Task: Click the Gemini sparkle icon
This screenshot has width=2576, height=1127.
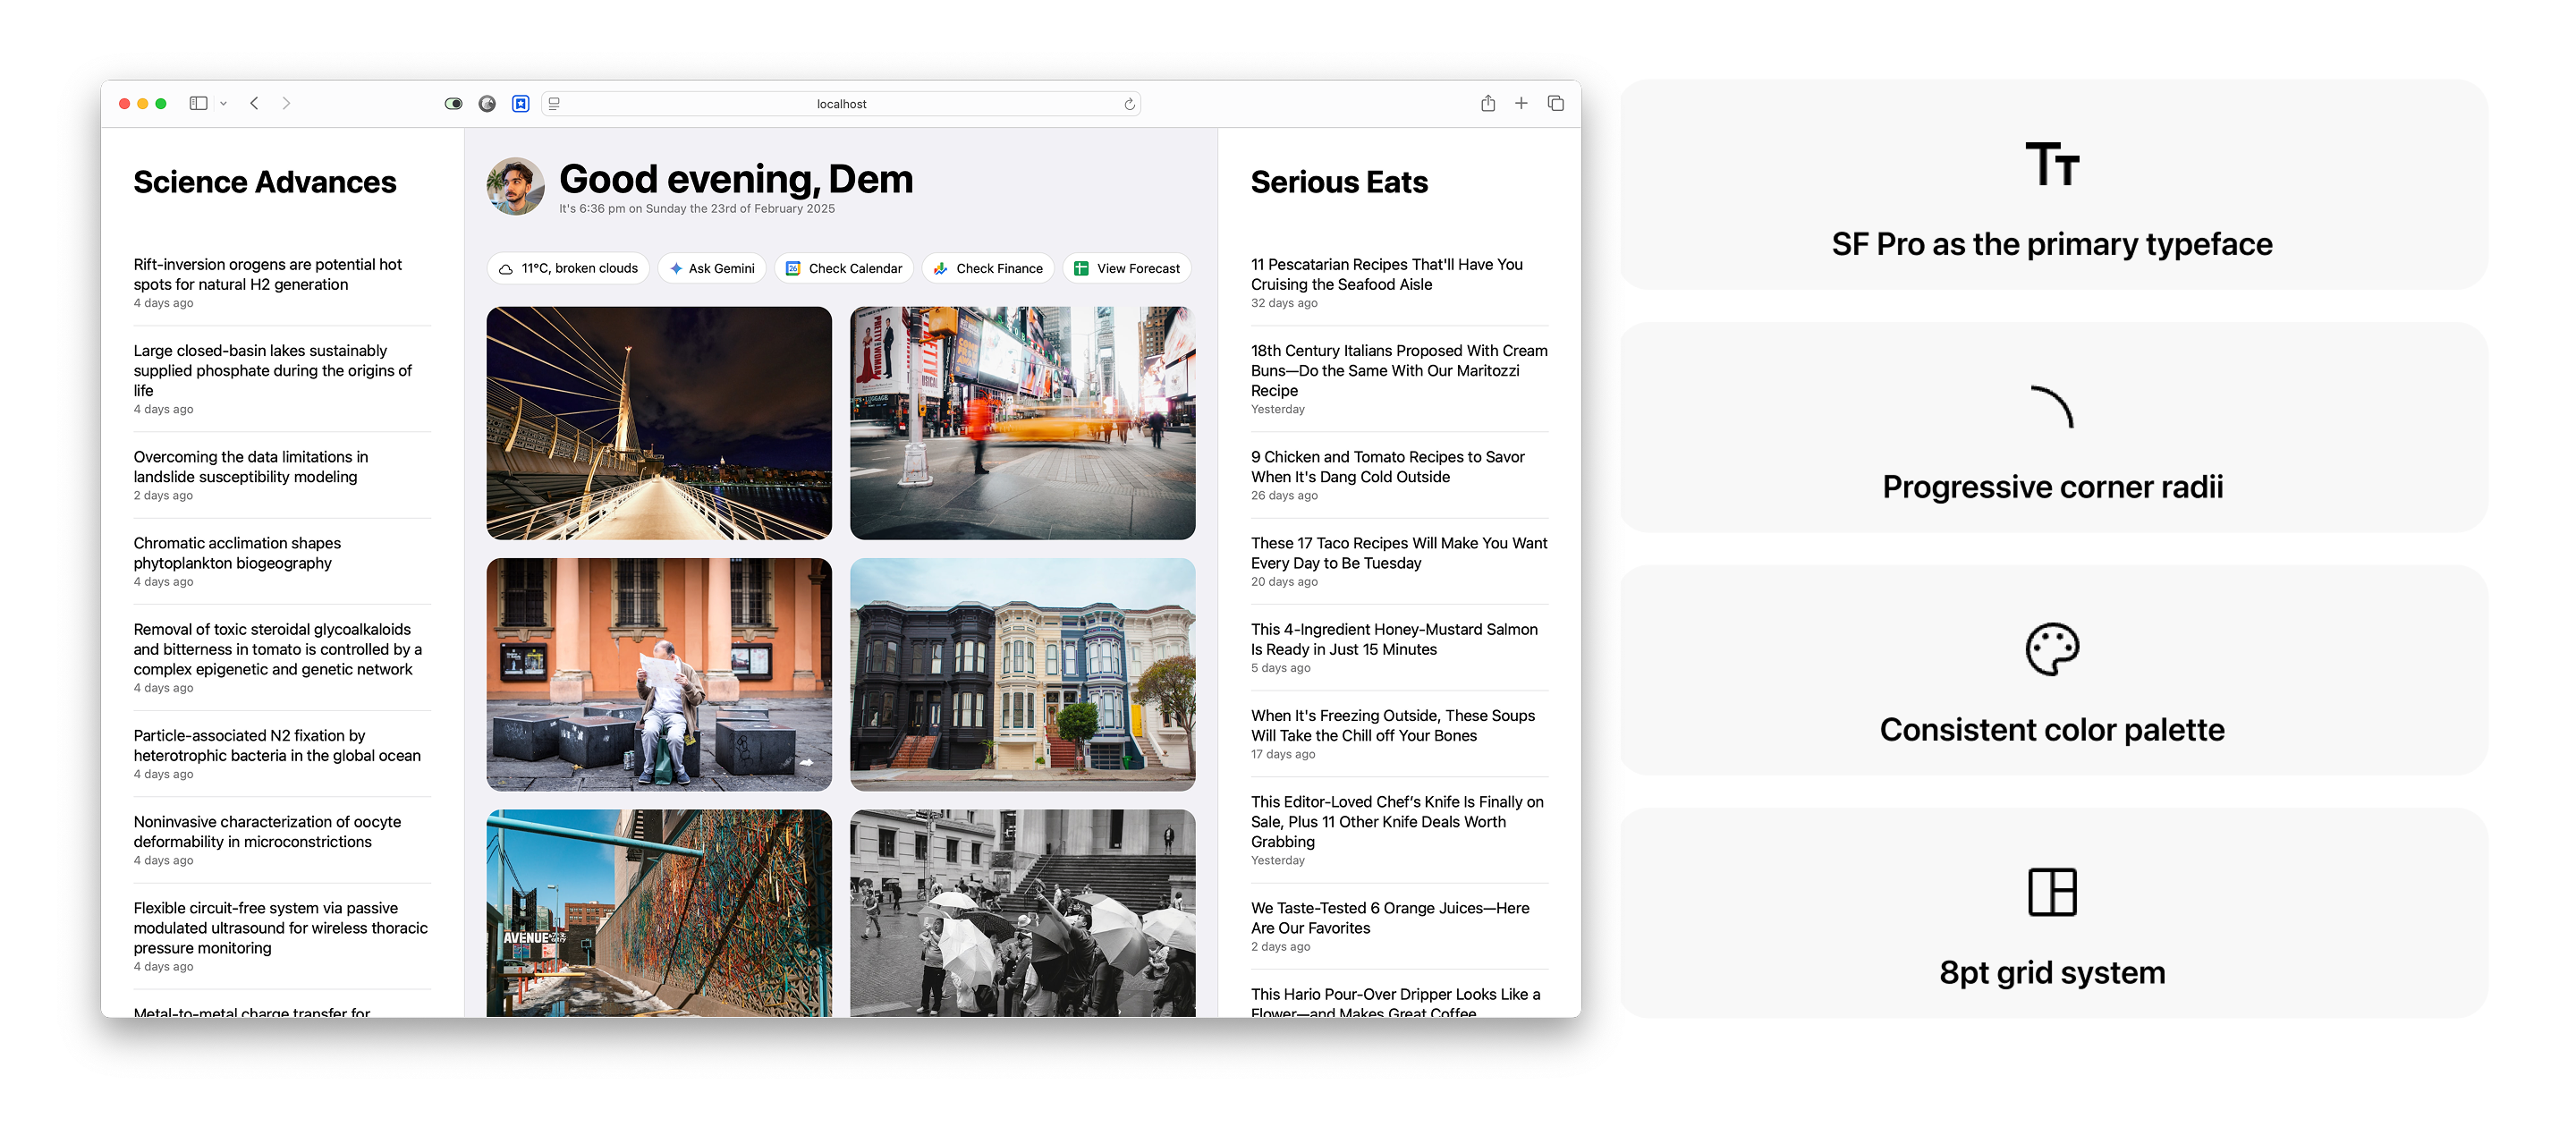Action: [676, 268]
